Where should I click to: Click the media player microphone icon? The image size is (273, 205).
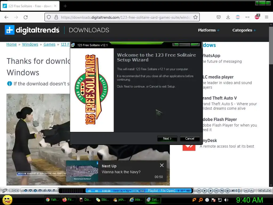coord(54,191)
